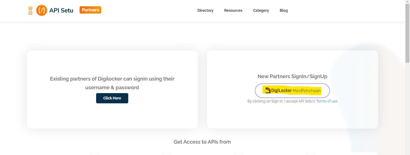The image size is (410, 155).
Task: Open the Directory menu in the navbar
Action: (x=205, y=11)
